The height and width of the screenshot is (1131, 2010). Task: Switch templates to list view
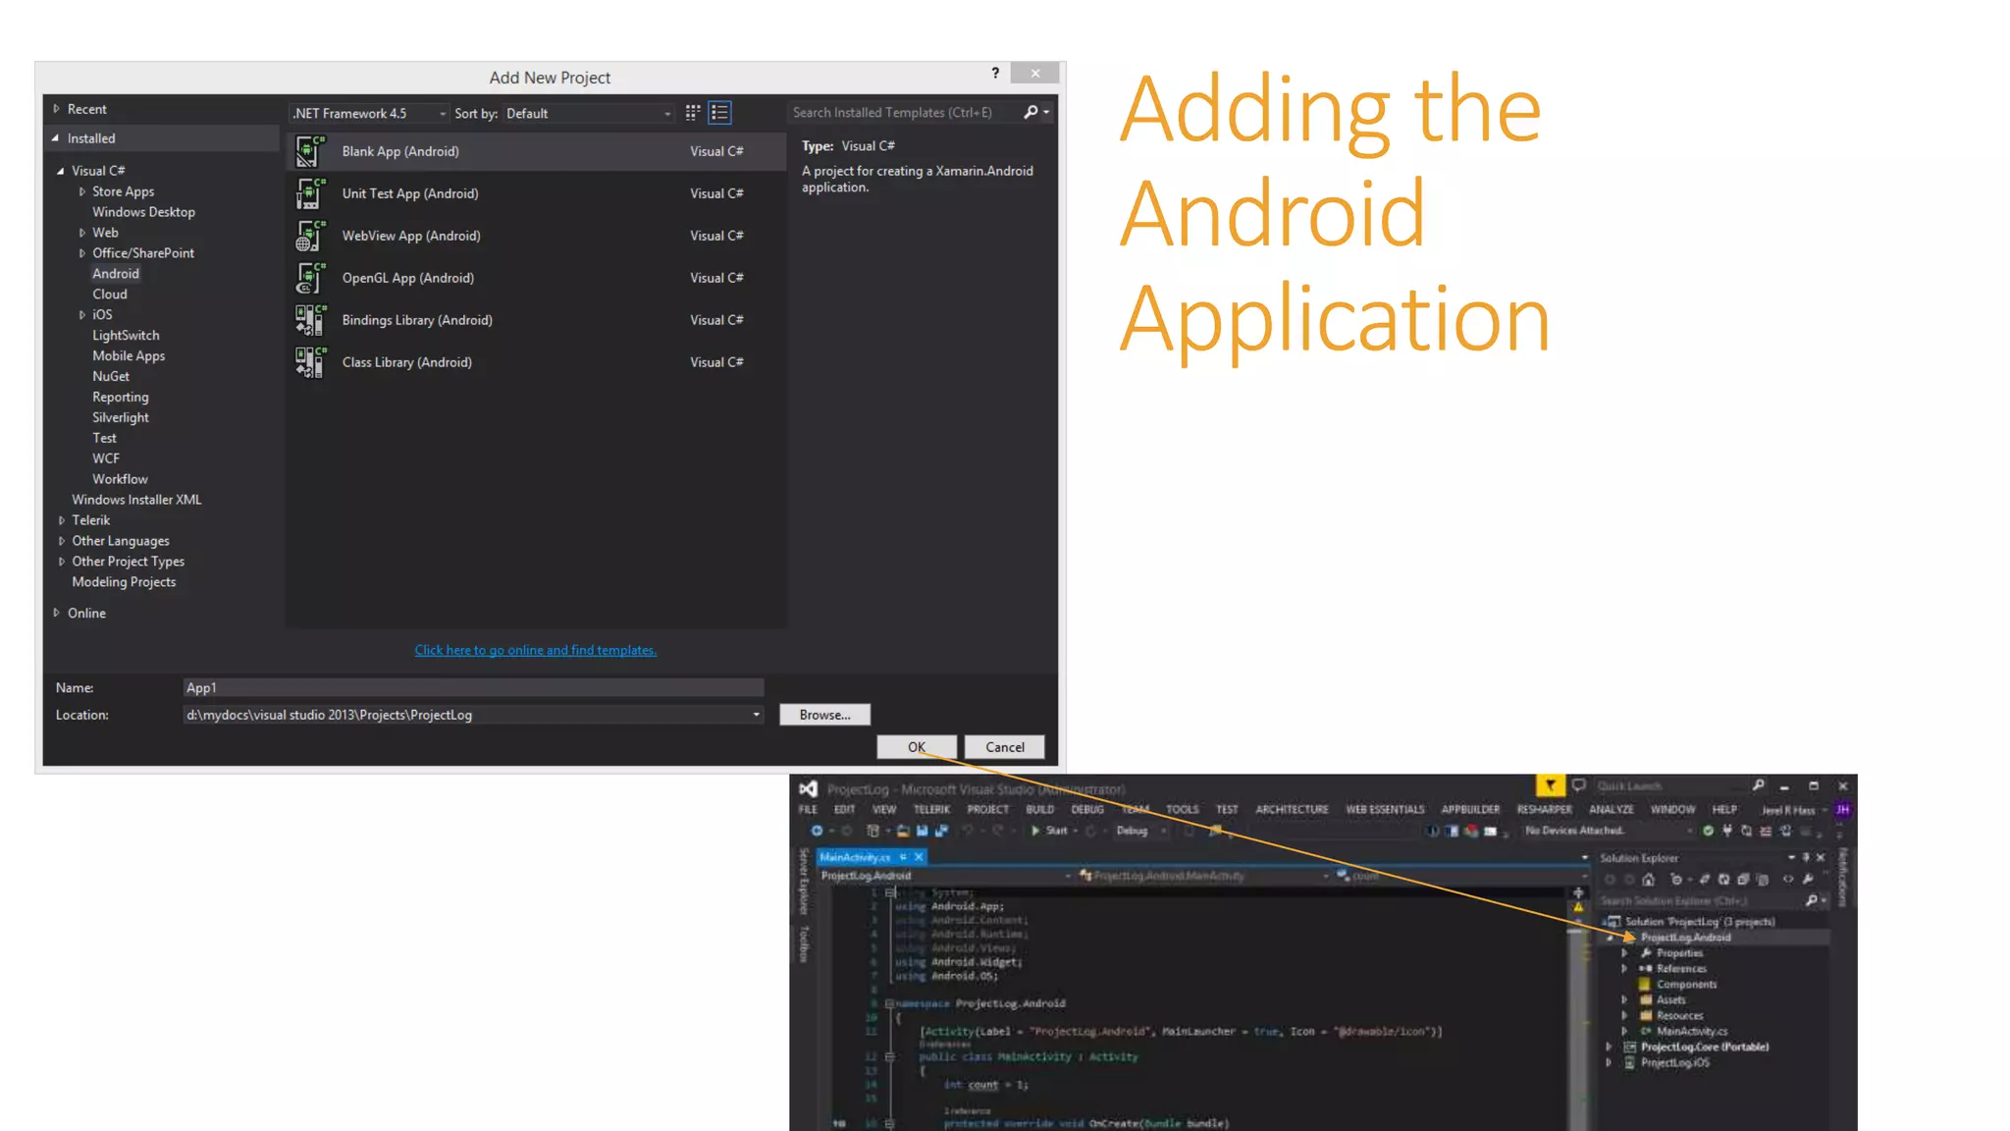[719, 113]
